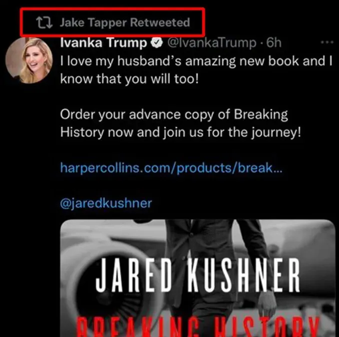Image resolution: width=339 pixels, height=337 pixels.
Task: Follow the harpercollins.com product link
Action: [x=171, y=167]
